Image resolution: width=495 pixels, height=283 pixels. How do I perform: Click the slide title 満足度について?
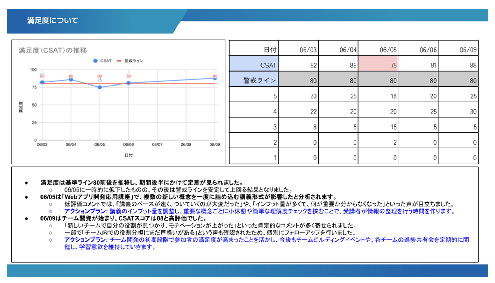click(x=53, y=20)
